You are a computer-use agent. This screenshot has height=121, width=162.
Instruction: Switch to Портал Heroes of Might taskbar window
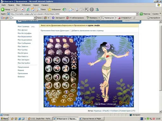point(91,119)
